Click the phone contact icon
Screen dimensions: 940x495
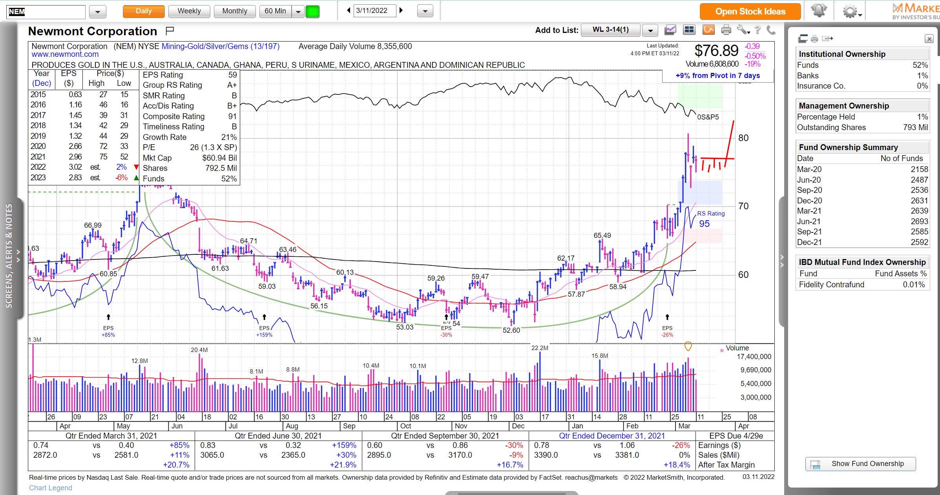tap(770, 30)
